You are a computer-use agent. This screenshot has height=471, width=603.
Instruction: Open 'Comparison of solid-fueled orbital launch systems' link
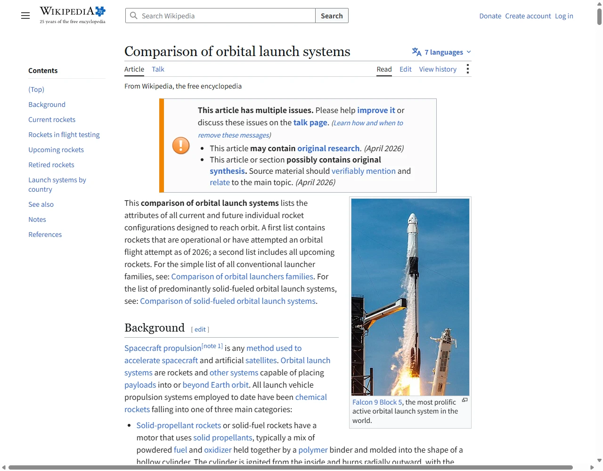tap(228, 301)
